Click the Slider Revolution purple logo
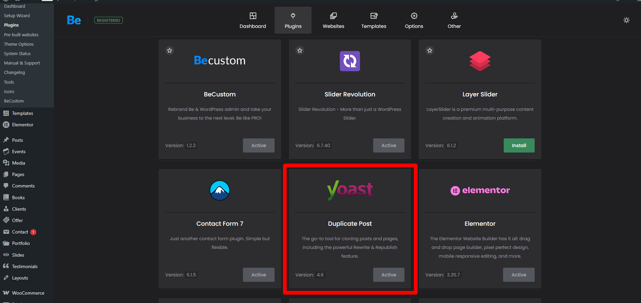Screen dimensions: 641x303 click(350, 61)
